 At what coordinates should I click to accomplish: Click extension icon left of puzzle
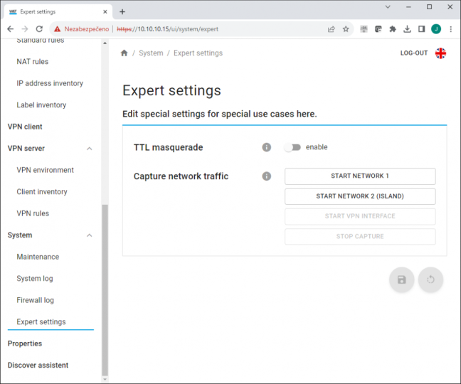click(x=378, y=28)
